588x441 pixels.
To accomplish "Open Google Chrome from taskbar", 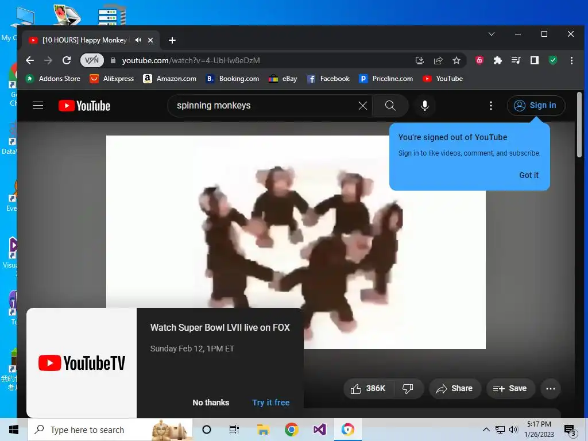I will (291, 430).
